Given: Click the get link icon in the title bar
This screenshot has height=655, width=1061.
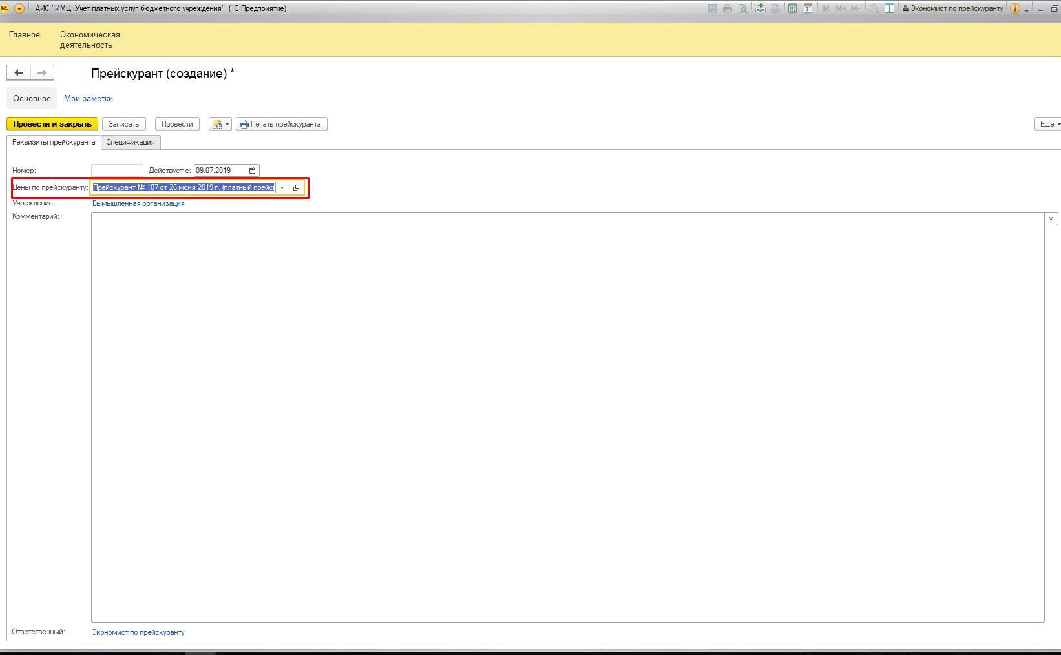Looking at the screenshot, I should point(761,8).
